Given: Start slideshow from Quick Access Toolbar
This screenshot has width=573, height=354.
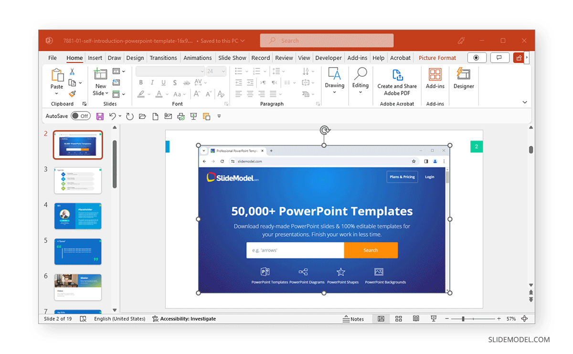Looking at the screenshot, I should [193, 116].
